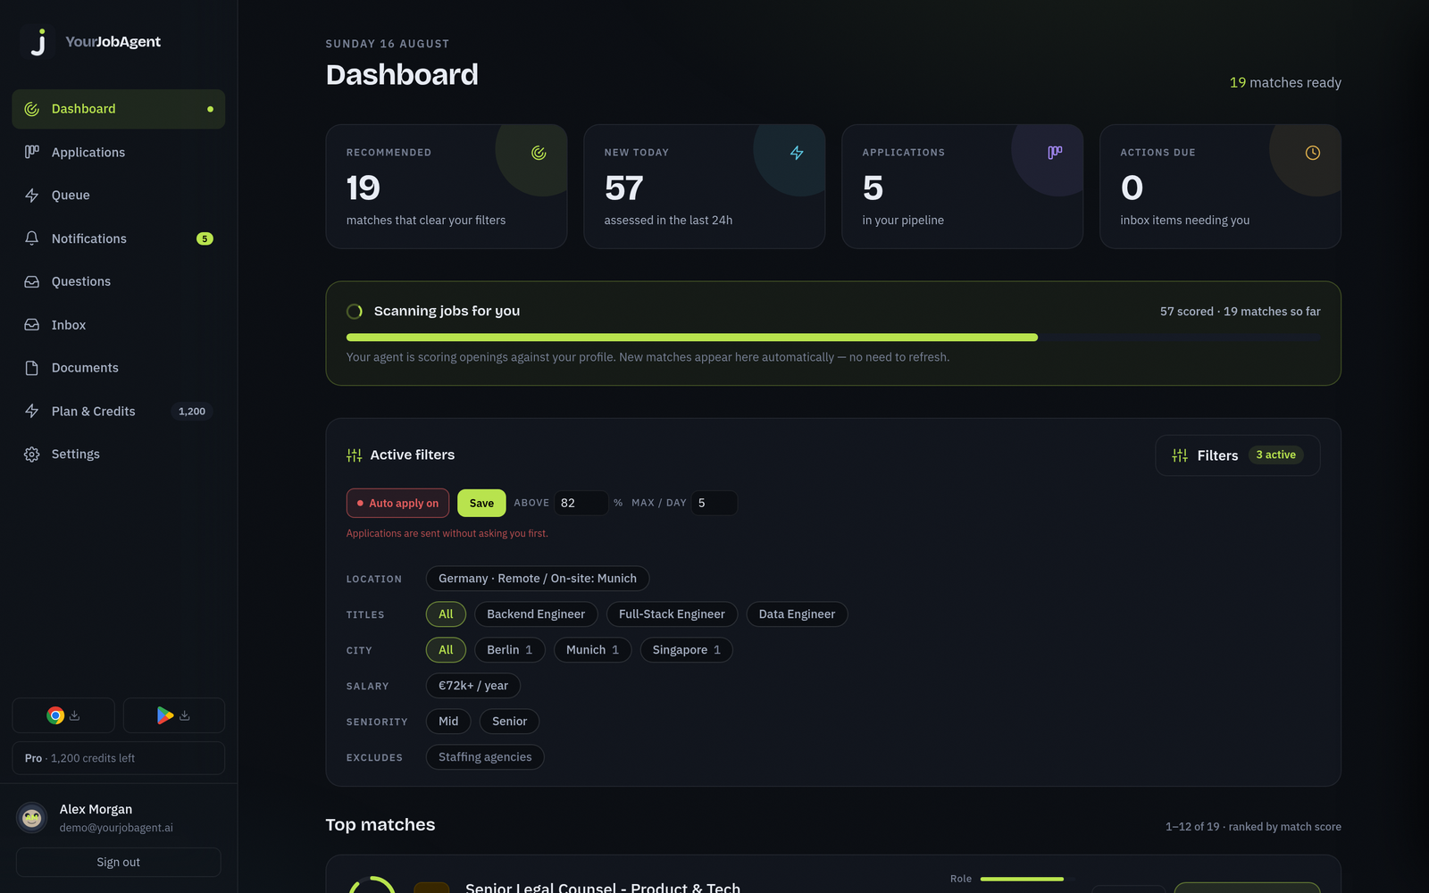Filter city by Berlin
Image resolution: width=1429 pixels, height=893 pixels.
pyautogui.click(x=510, y=650)
